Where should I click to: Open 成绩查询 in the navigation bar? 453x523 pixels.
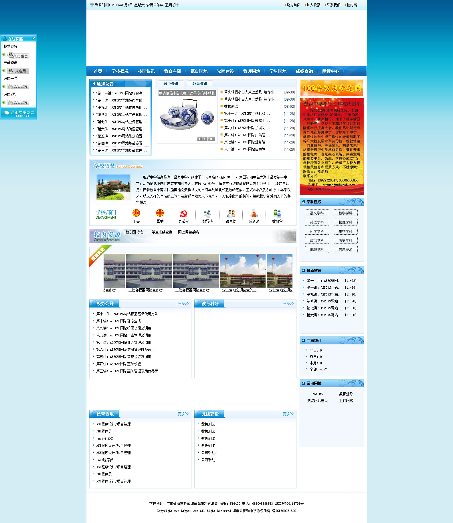coord(304,71)
